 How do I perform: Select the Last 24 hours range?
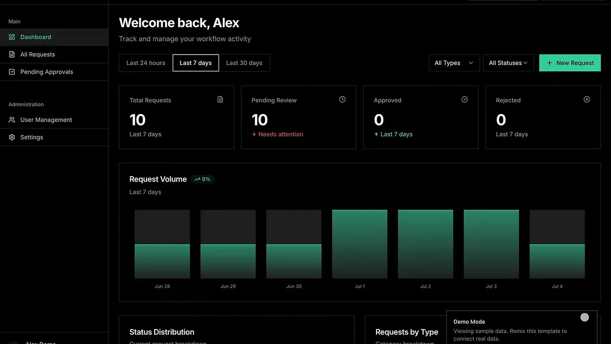click(146, 63)
